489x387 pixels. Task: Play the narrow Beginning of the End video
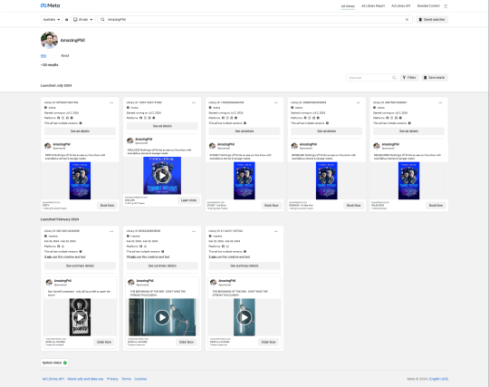click(x=244, y=317)
